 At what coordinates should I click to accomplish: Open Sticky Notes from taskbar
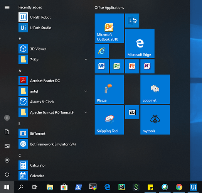(150, 187)
